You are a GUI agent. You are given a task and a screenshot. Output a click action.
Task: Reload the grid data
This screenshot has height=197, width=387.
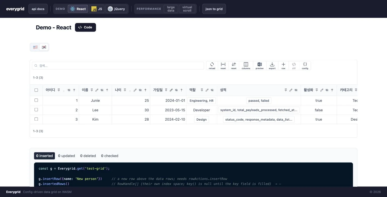pos(212,66)
